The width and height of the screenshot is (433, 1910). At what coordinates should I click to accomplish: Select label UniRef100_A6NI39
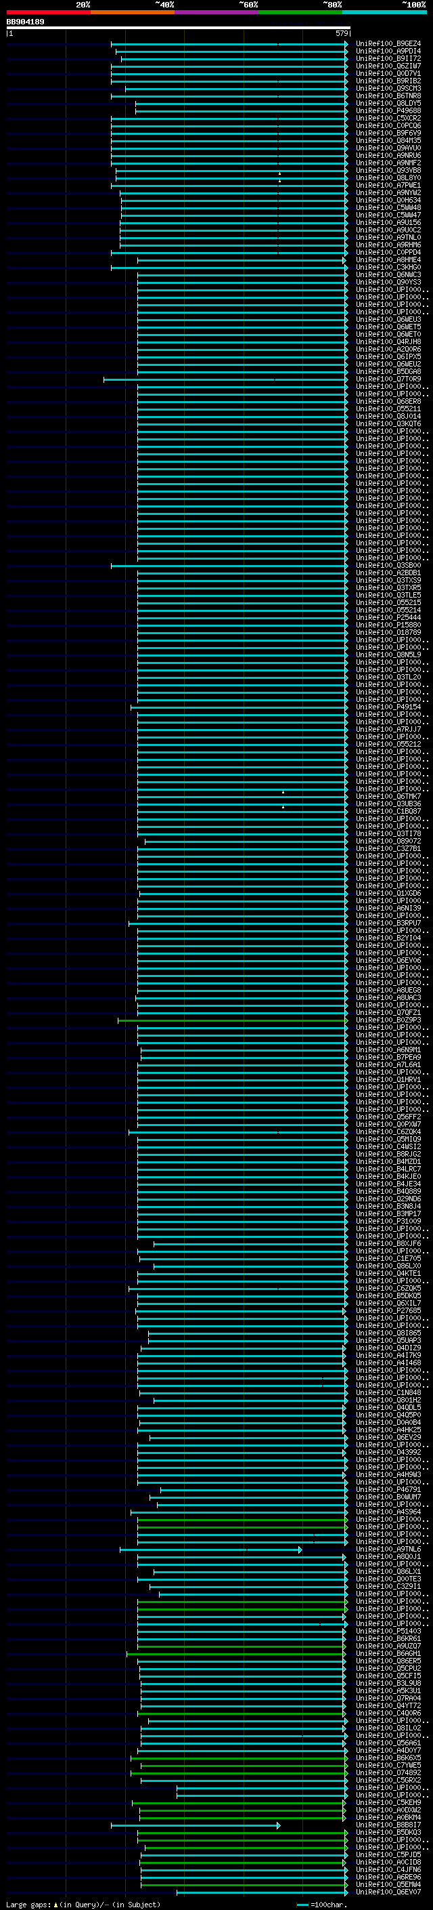388,909
